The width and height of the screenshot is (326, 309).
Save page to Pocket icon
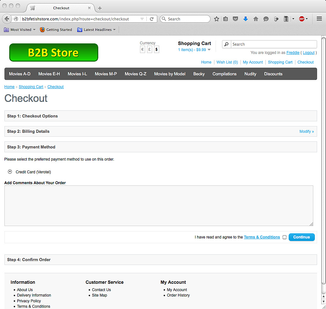[x=235, y=19]
